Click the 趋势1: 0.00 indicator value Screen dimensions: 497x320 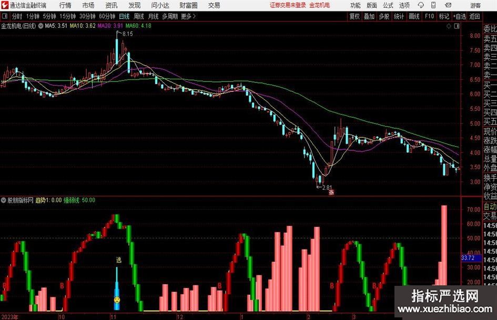coord(49,200)
